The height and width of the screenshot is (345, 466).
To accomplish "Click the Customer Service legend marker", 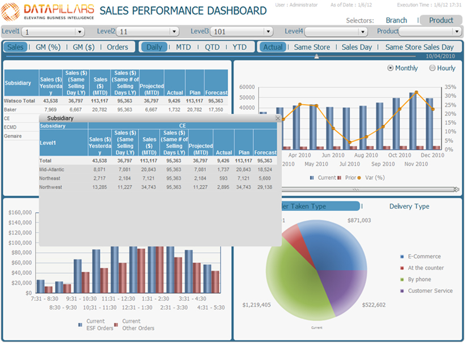I will coord(402,291).
